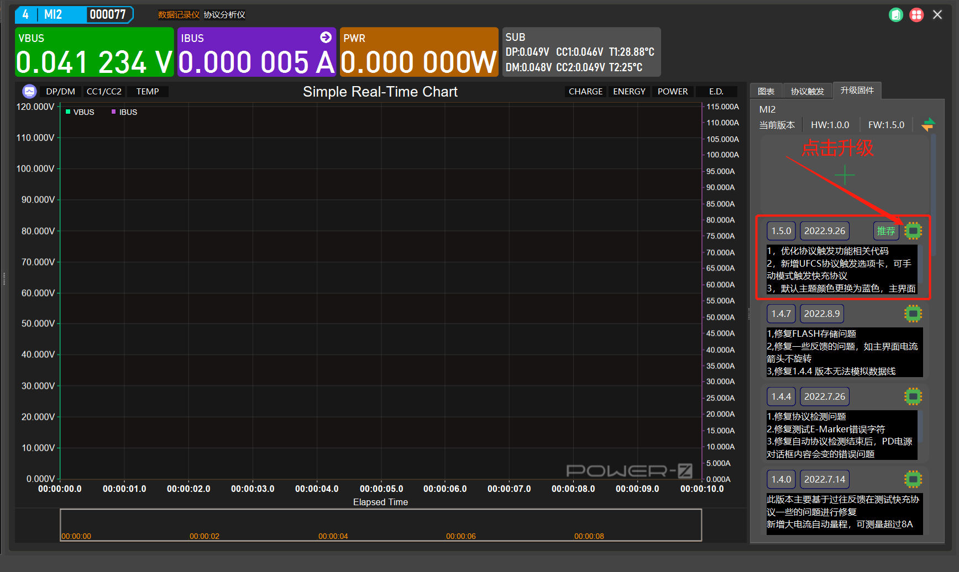Switch to the 协议触发 tab
The image size is (959, 572).
click(808, 91)
